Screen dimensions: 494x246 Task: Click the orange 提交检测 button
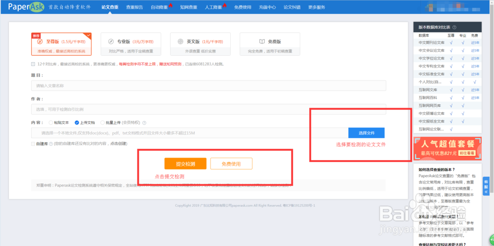point(185,164)
